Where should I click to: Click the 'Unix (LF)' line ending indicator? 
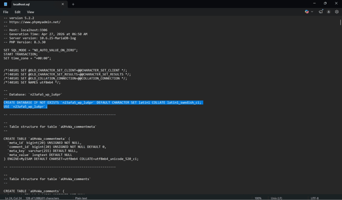click(276, 198)
